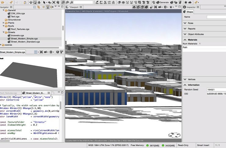This screenshot has height=148, width=226.
Task: Expand the Object Attributes section
Action: pos(196,34)
